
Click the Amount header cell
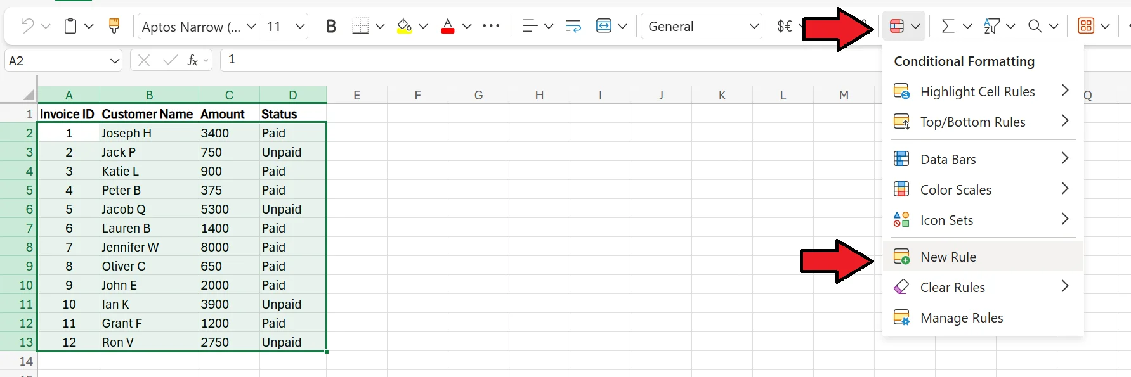[x=229, y=114]
